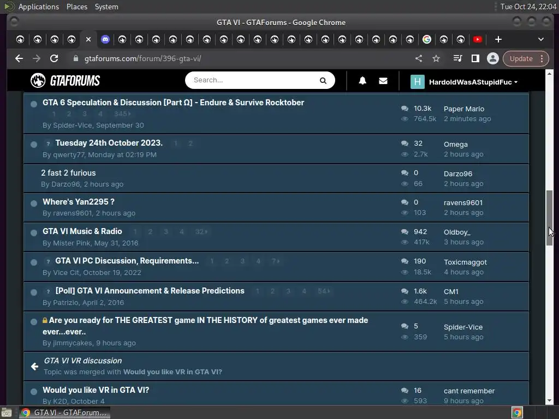
Task: Click unread dot for GTA 6 Speculation topic
Action: [x=34, y=104]
